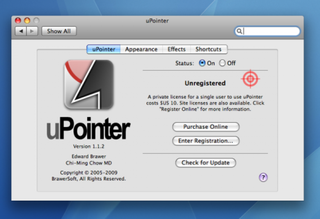Select the Status Off radio button
Screen dimensions: 320x219
(x=222, y=63)
